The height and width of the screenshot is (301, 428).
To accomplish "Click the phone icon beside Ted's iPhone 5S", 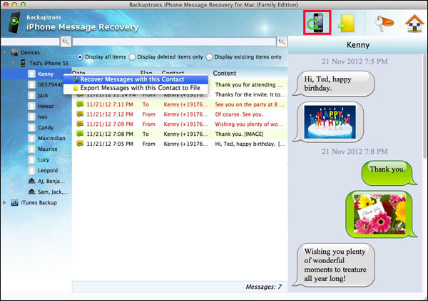I will coord(23,63).
